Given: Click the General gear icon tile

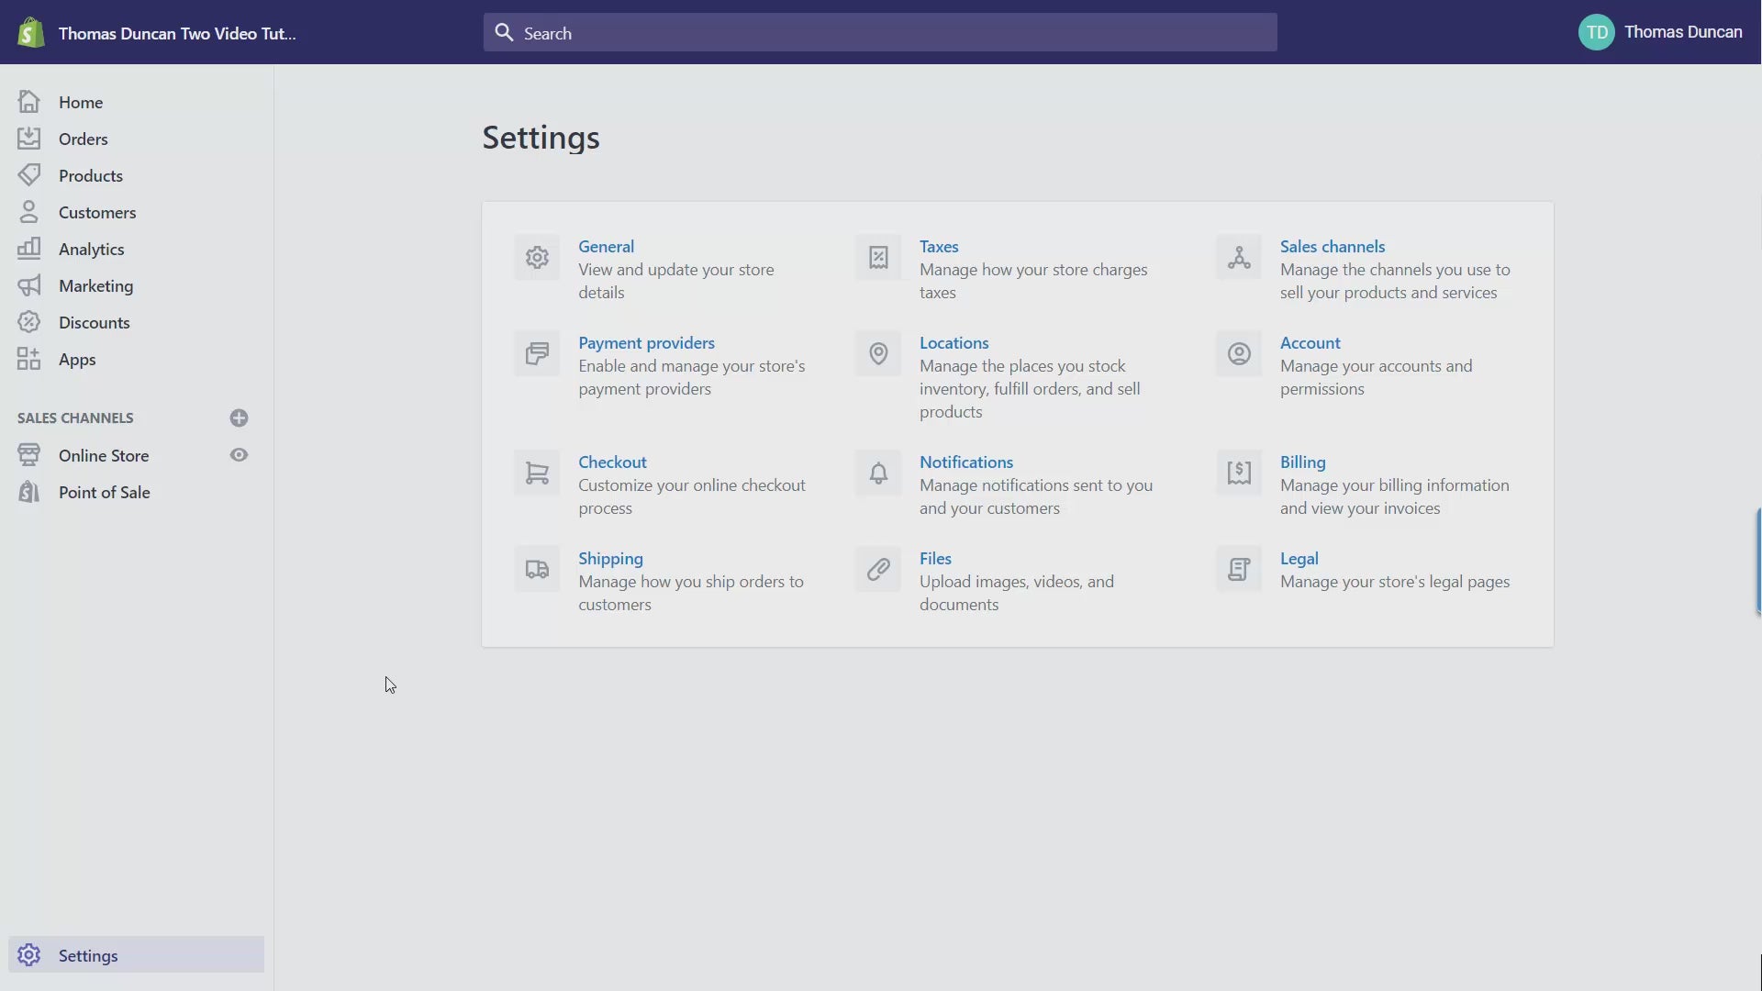Looking at the screenshot, I should [537, 258].
